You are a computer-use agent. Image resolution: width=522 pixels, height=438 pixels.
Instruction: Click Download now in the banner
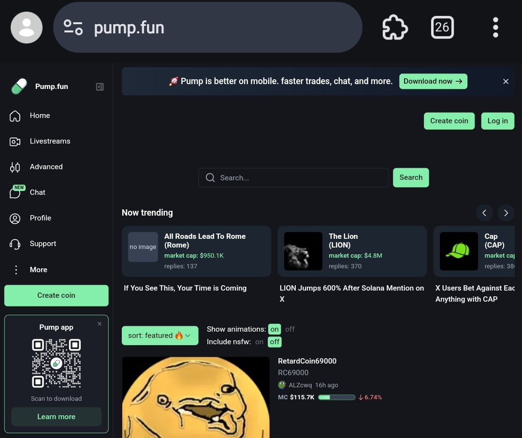[433, 81]
